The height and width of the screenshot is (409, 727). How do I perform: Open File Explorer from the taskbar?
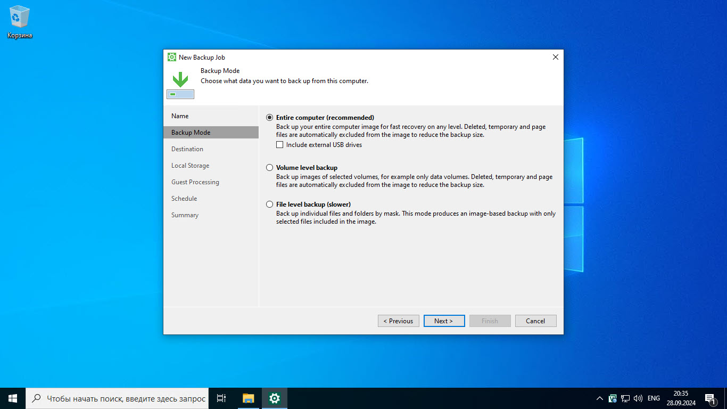point(249,398)
